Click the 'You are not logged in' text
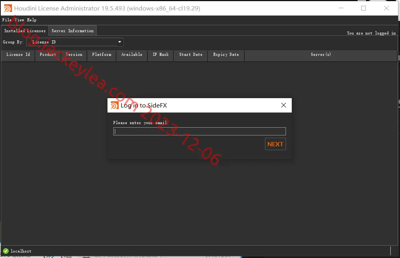This screenshot has height=258, width=400. (371, 33)
